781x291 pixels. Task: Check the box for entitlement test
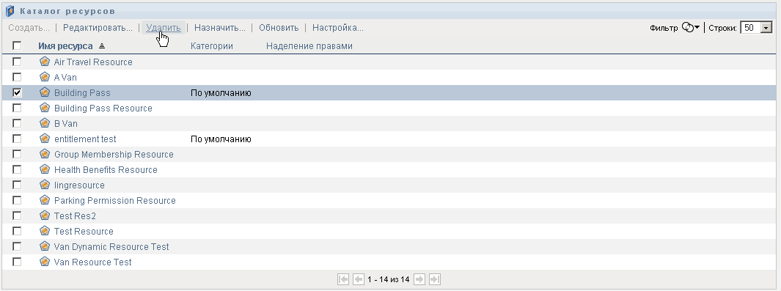pos(17,139)
